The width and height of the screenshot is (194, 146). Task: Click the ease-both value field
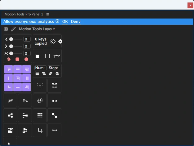27,53
